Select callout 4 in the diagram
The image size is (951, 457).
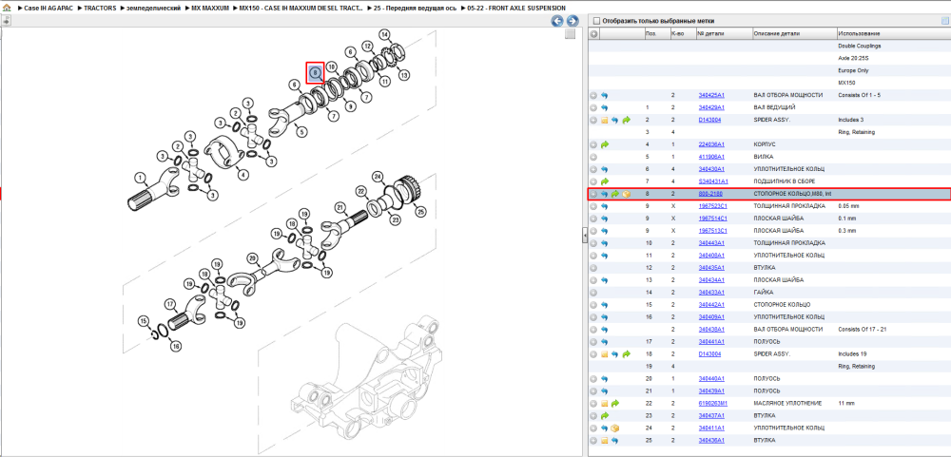click(x=242, y=175)
